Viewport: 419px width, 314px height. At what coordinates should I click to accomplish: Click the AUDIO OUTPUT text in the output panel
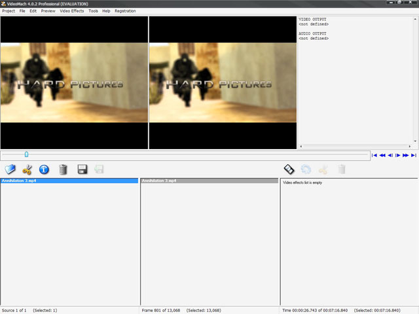(312, 33)
